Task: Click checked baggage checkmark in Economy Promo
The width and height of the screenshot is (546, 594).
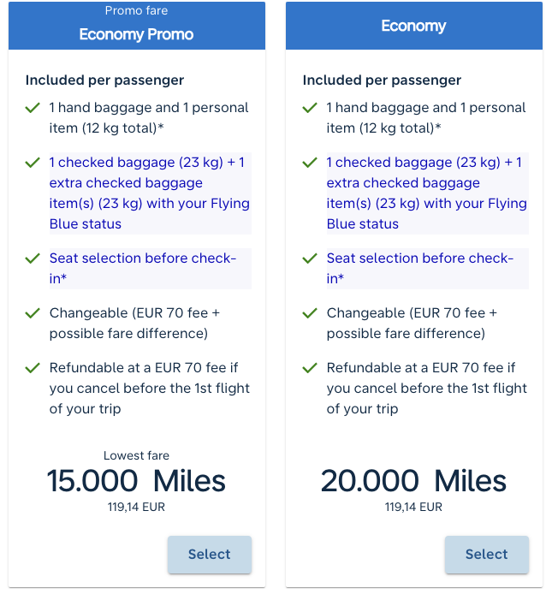Action: (x=33, y=163)
